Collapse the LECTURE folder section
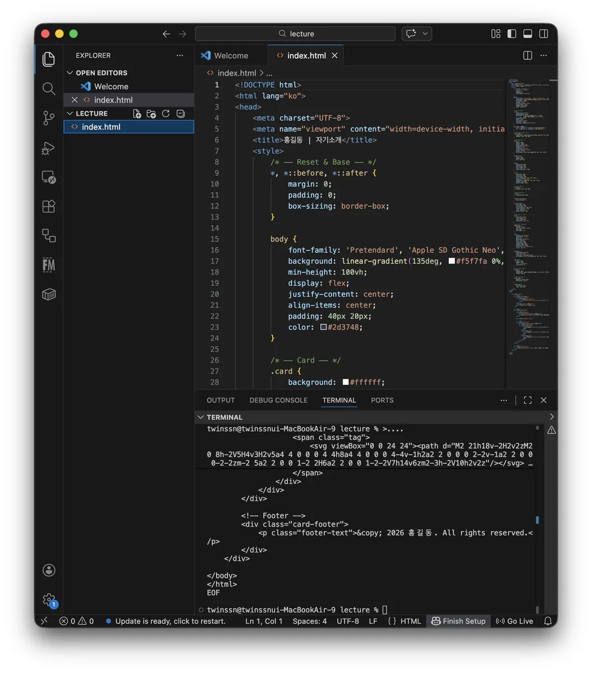The height and width of the screenshot is (673, 592). coord(88,113)
